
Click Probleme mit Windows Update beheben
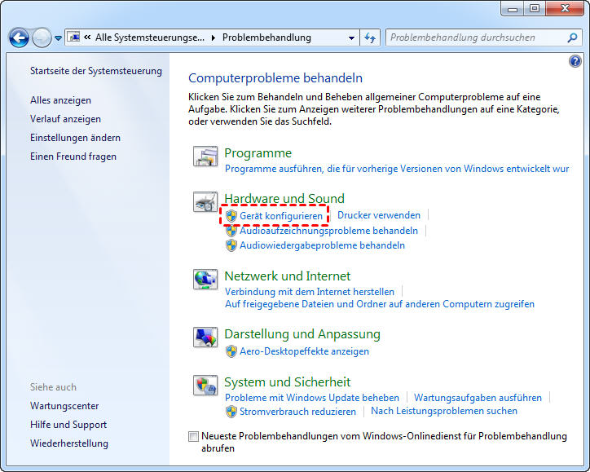pyautogui.click(x=312, y=398)
